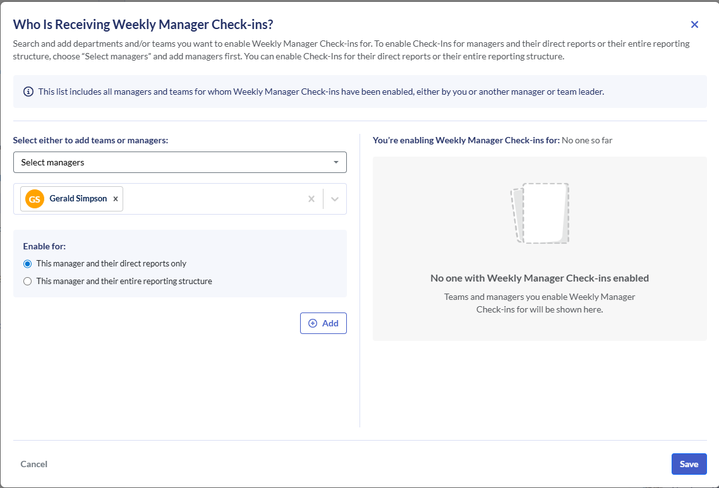The height and width of the screenshot is (488, 719).
Task: Remove Gerald Simpson from selected managers
Action: [115, 199]
